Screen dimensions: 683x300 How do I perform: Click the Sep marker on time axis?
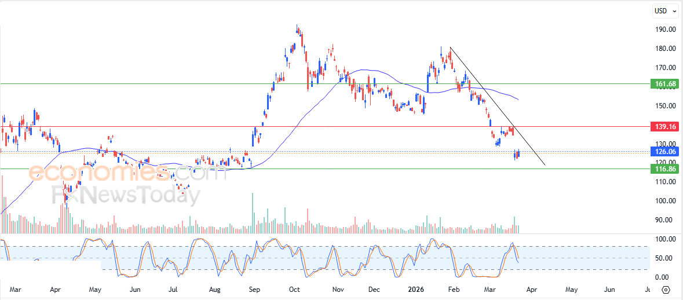(254, 288)
